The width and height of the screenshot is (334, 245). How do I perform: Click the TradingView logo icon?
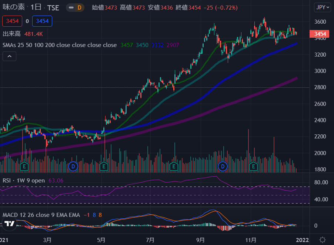coord(9,224)
